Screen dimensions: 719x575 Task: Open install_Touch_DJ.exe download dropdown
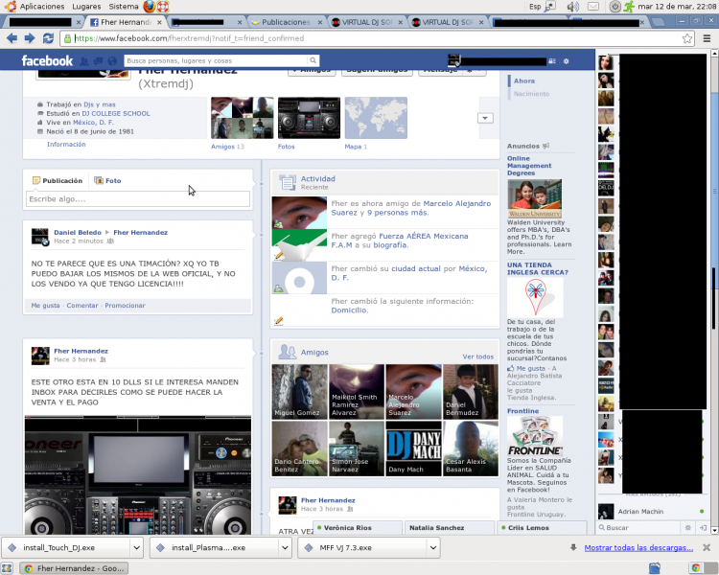(136, 547)
